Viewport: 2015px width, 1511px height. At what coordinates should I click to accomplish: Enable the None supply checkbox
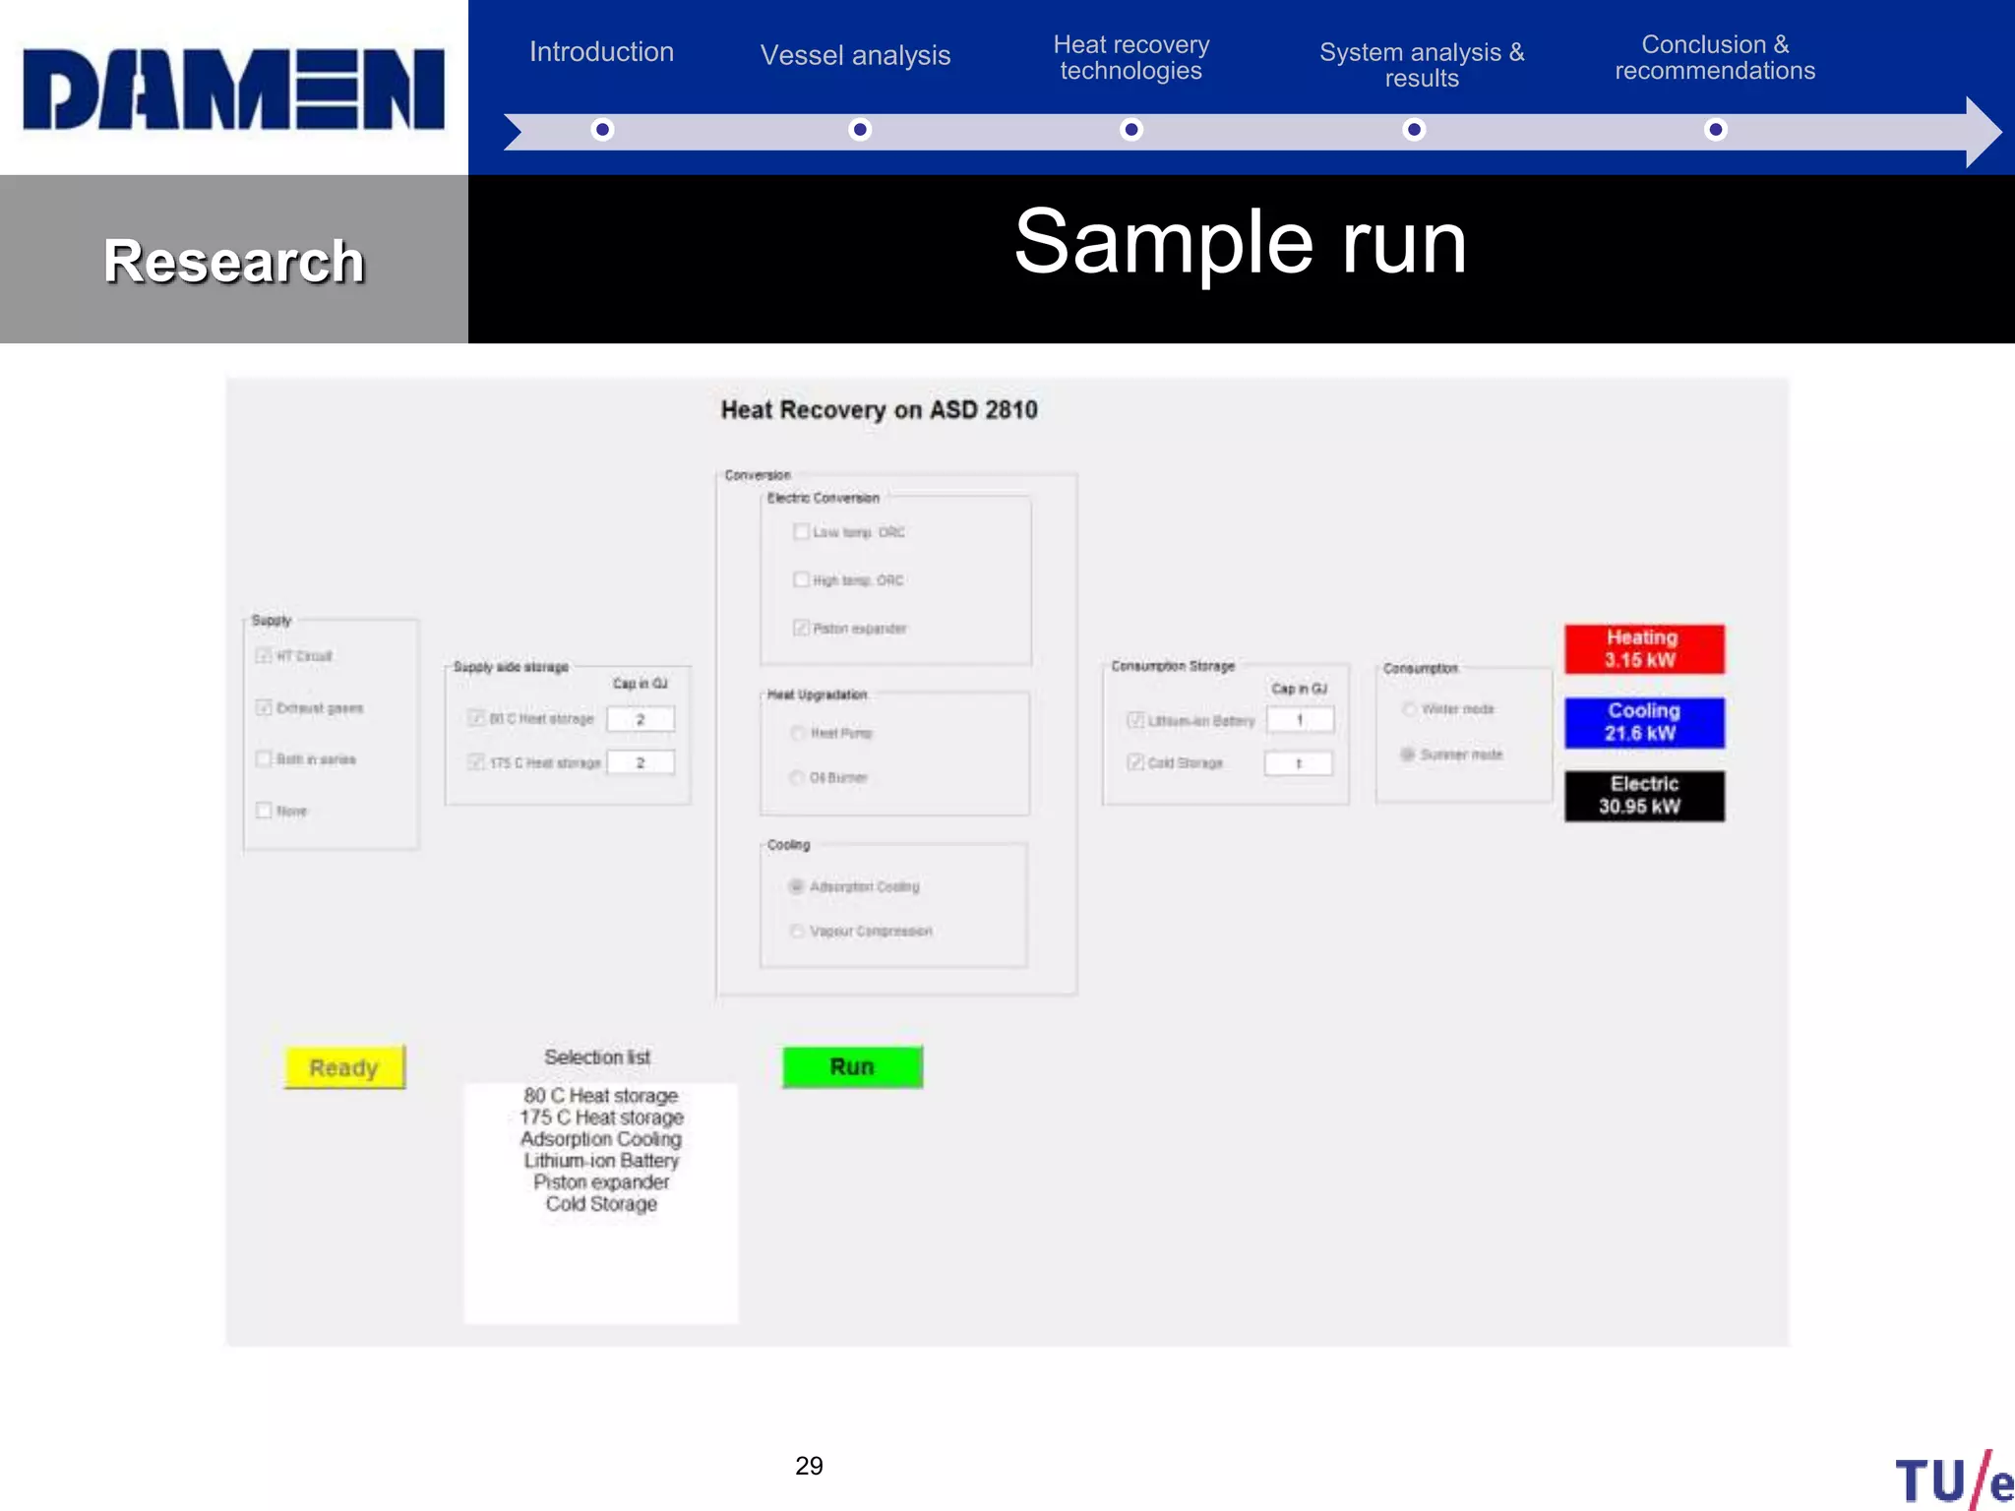click(x=264, y=811)
